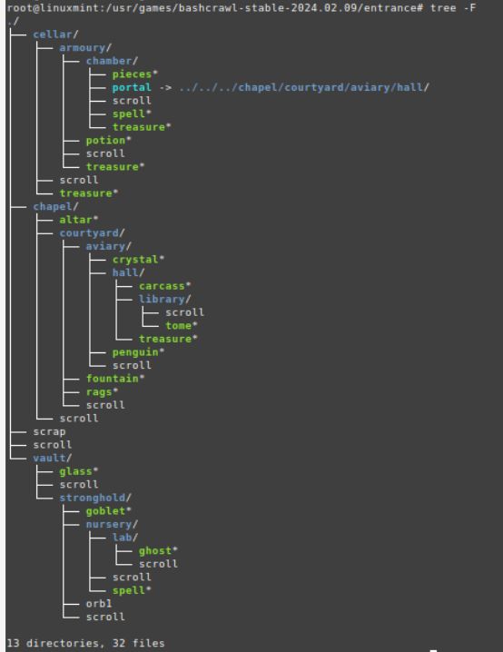
Task: Select the chapel/ directory entry
Action: (55, 207)
